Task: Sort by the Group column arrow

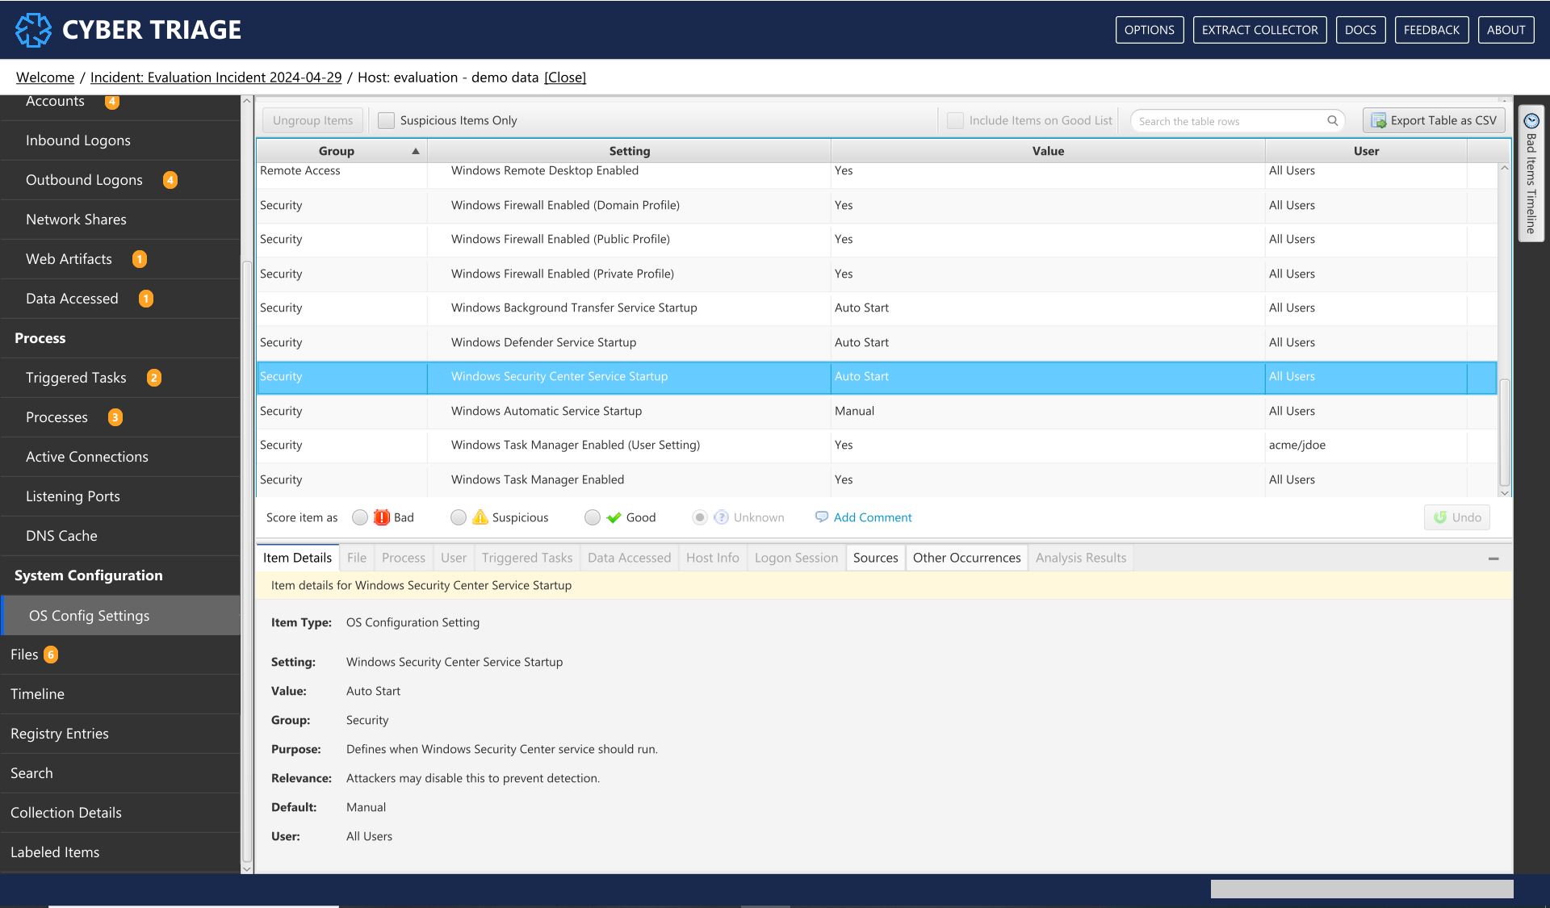Action: (416, 152)
